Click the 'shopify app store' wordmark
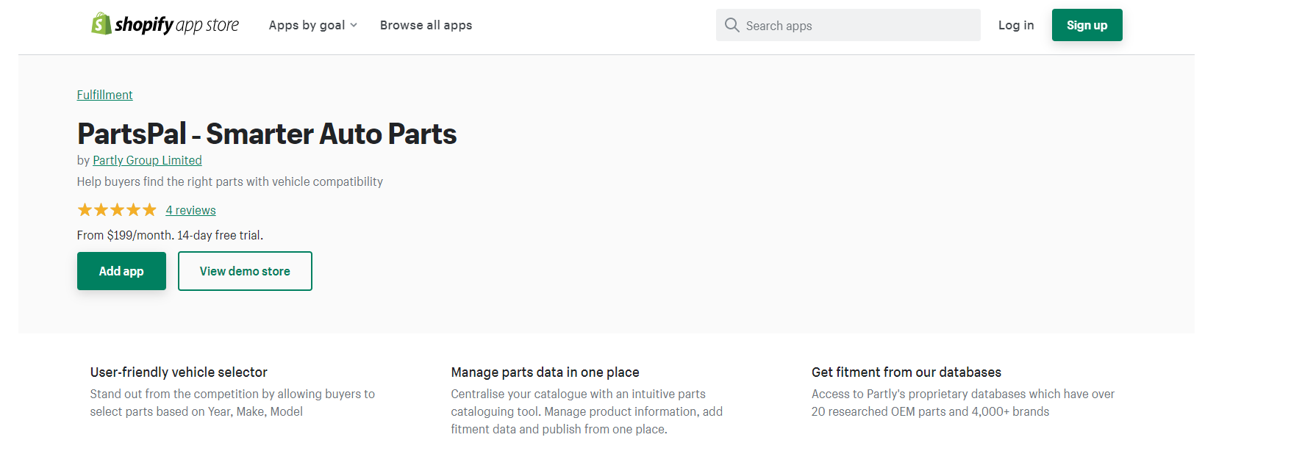This screenshot has height=476, width=1291. 176,25
